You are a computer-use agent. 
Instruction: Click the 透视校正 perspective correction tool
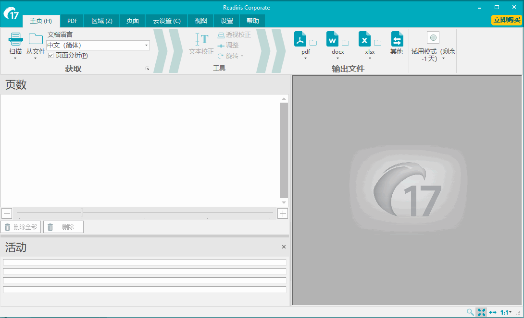tap(234, 35)
